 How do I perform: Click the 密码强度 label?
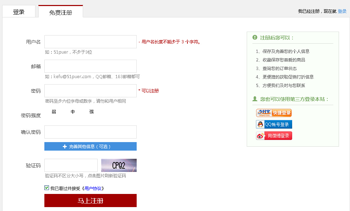(31, 115)
